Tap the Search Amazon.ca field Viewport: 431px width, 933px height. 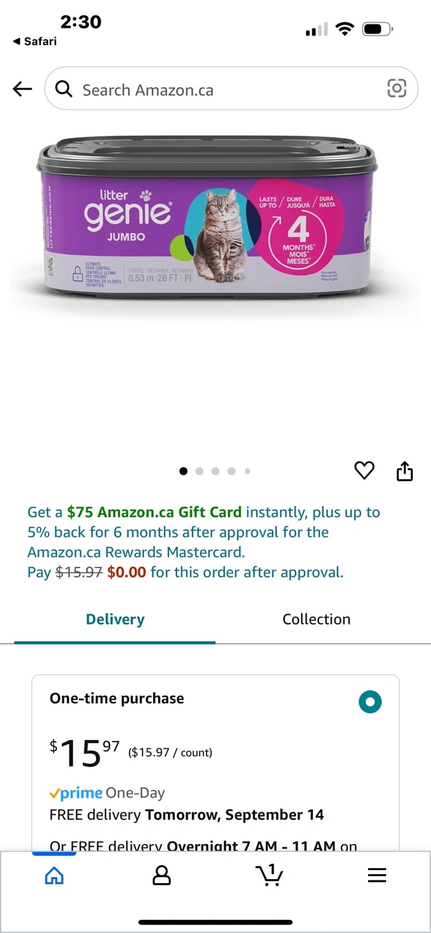(x=231, y=89)
